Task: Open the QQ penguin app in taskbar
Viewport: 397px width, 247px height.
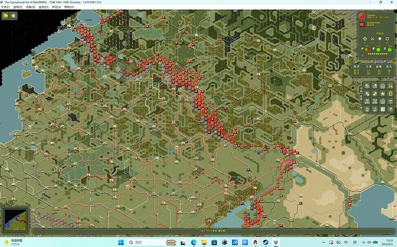Action: tap(255, 242)
